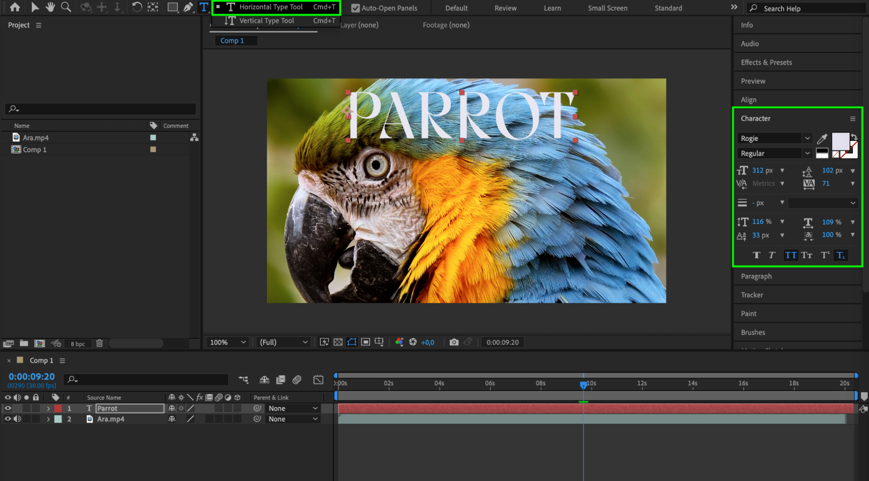Click the eyedropper in the Character panel

tap(822, 139)
